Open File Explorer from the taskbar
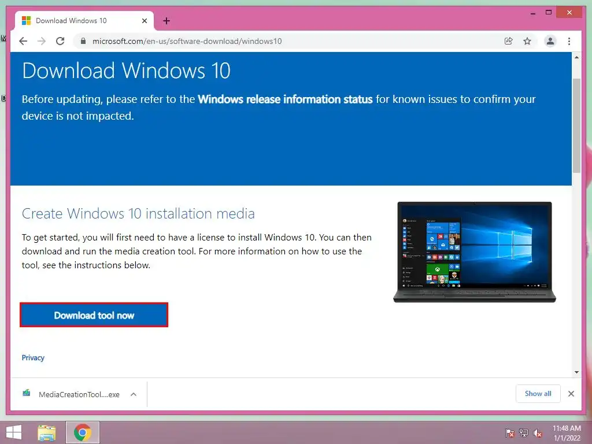Screen dimensions: 592x444 47,432
